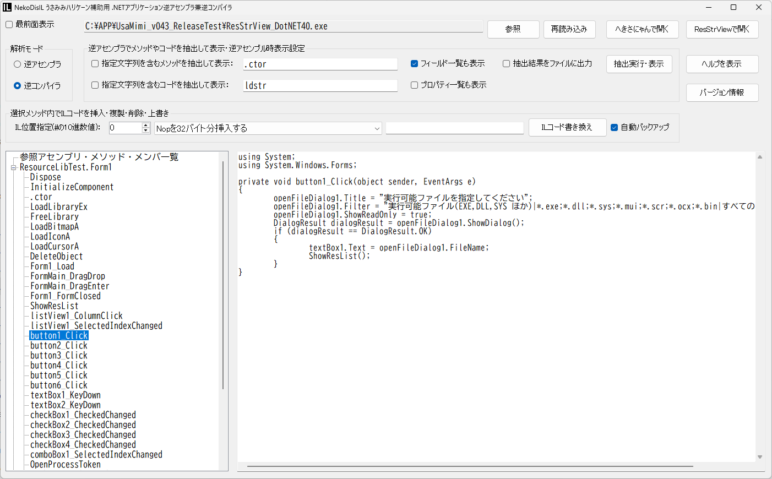772x479 pixels.
Task: Collapse the ResourceLibTest.Form1 tree node
Action: point(14,167)
